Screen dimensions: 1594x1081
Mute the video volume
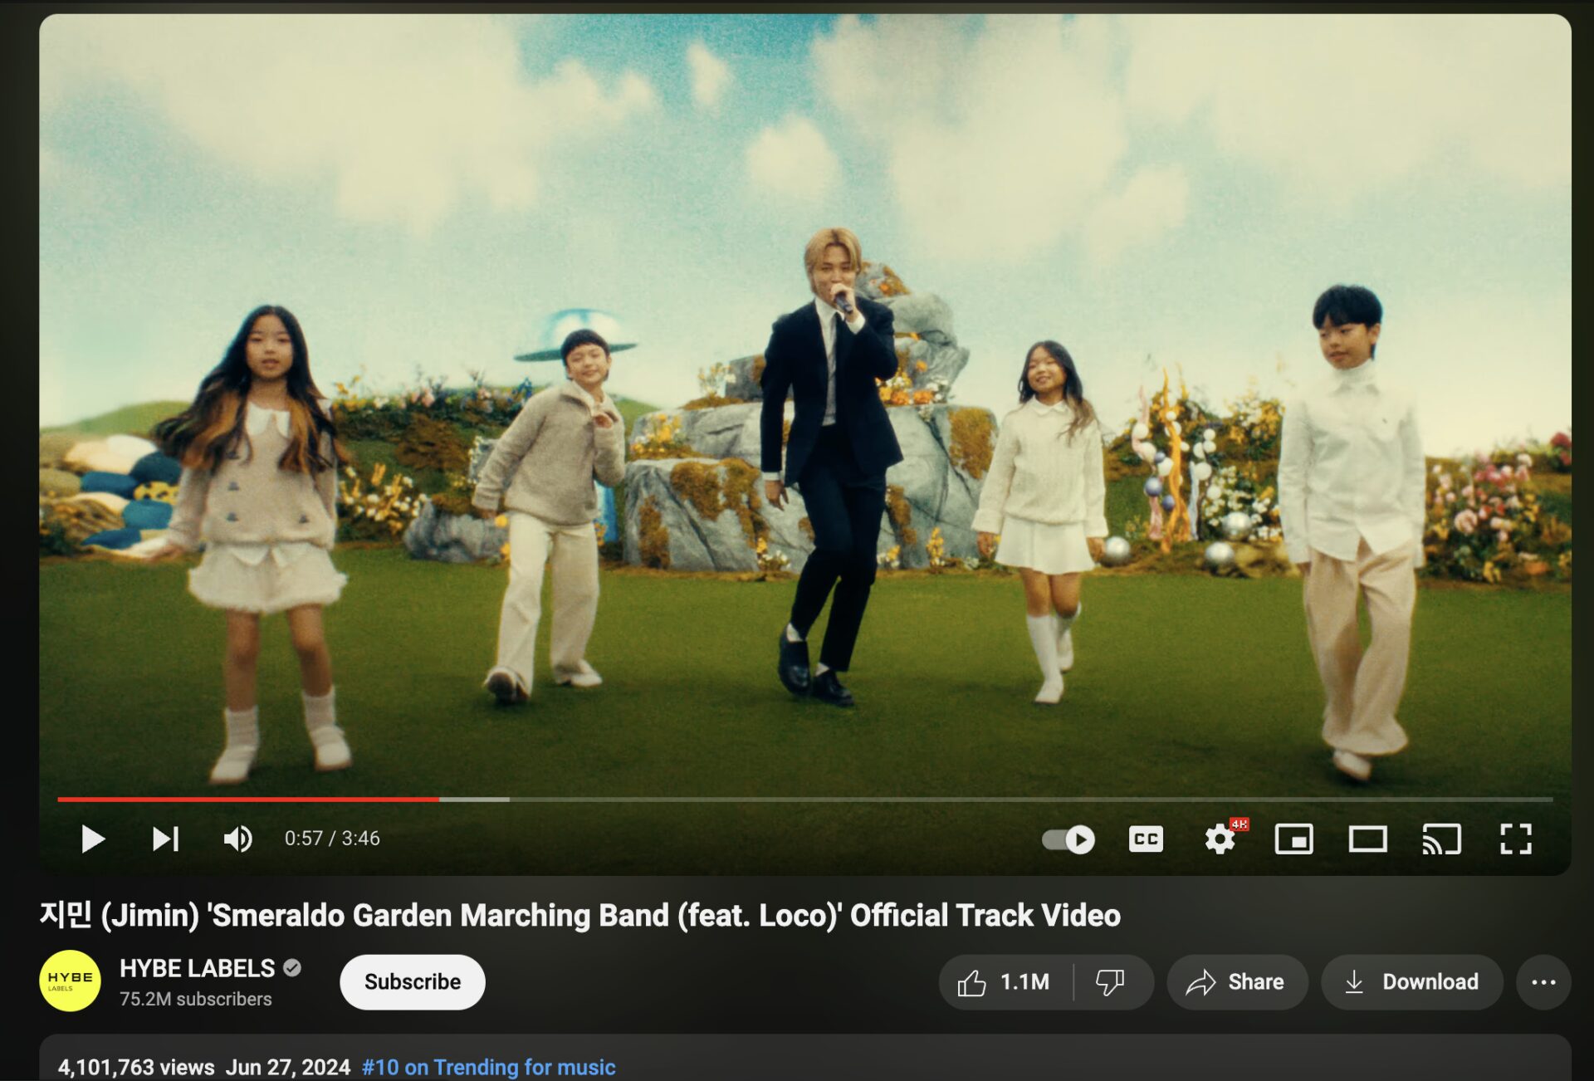point(238,839)
